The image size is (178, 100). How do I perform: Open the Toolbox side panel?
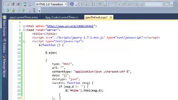pyautogui.click(x=4, y=46)
